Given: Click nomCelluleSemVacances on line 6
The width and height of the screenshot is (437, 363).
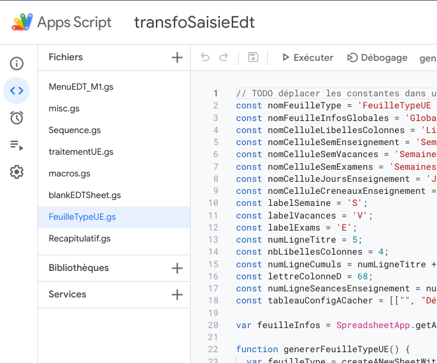Looking at the screenshot, I should click(x=323, y=155).
